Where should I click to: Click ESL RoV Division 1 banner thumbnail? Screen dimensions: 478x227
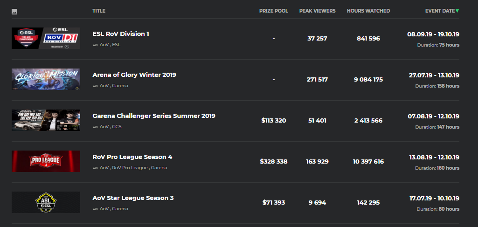tap(46, 38)
